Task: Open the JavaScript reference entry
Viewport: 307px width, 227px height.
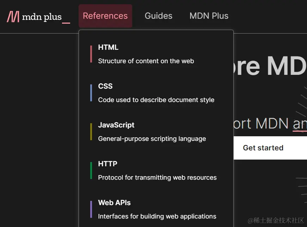Action: 116,125
